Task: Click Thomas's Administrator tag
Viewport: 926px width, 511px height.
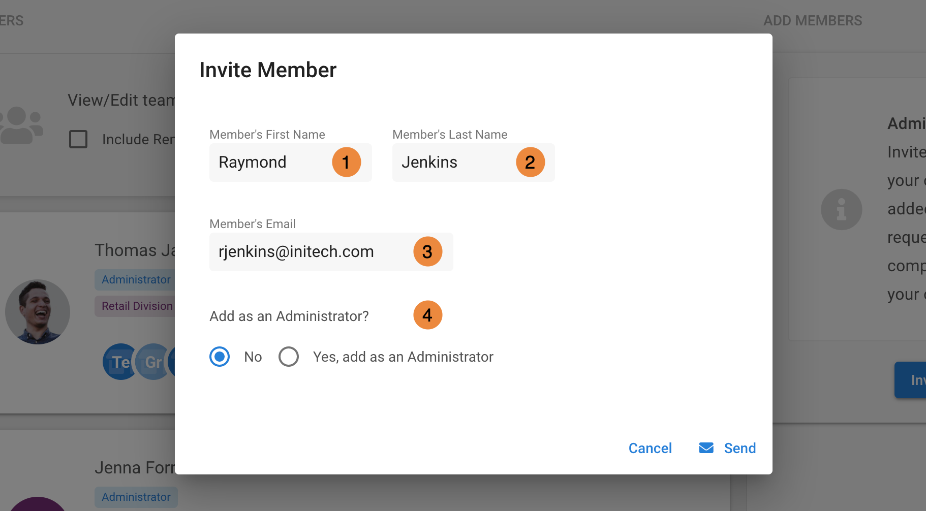Action: tap(135, 280)
